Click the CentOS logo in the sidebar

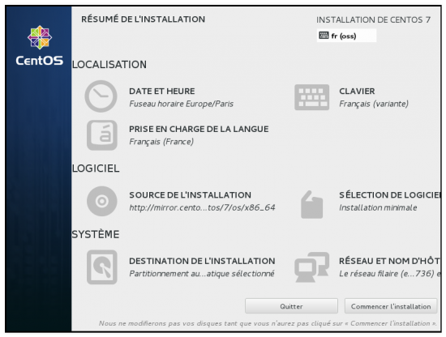click(x=39, y=45)
